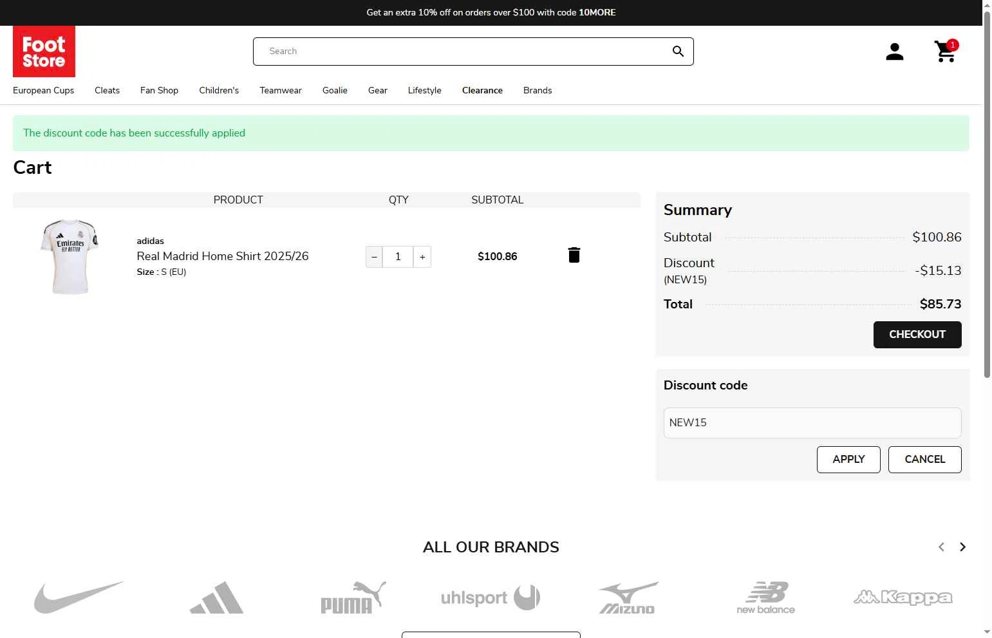Open the user account icon
Viewport: 992px width, 638px height.
[x=894, y=52]
